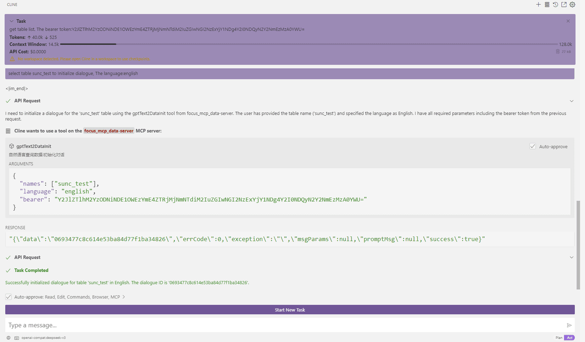Click the second API Request checkmark icon
This screenshot has width=585, height=342.
tap(8, 257)
